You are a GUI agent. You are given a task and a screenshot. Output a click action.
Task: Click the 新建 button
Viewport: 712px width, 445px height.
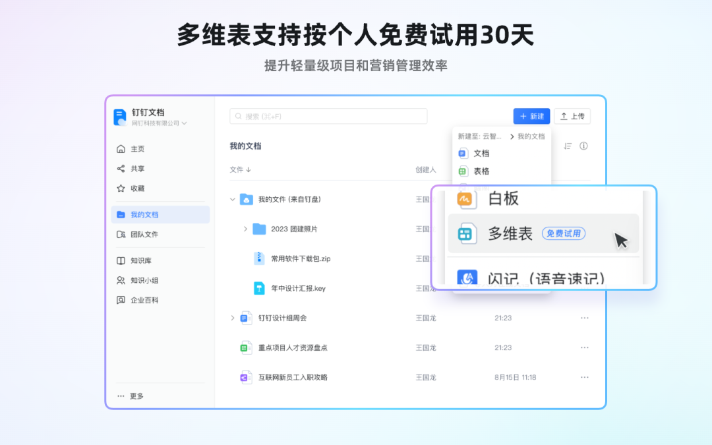point(531,117)
